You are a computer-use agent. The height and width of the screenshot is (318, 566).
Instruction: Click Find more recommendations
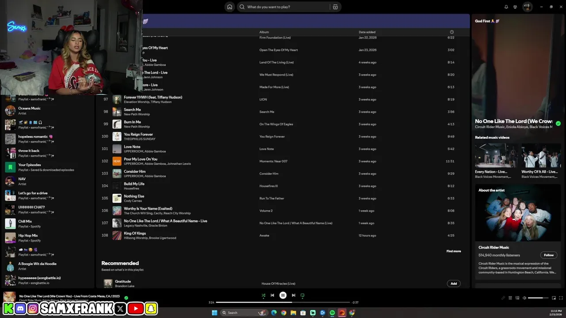click(x=454, y=251)
